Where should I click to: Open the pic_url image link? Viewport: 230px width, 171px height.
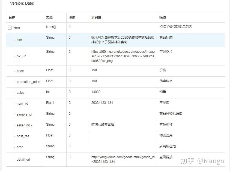coord(123,56)
